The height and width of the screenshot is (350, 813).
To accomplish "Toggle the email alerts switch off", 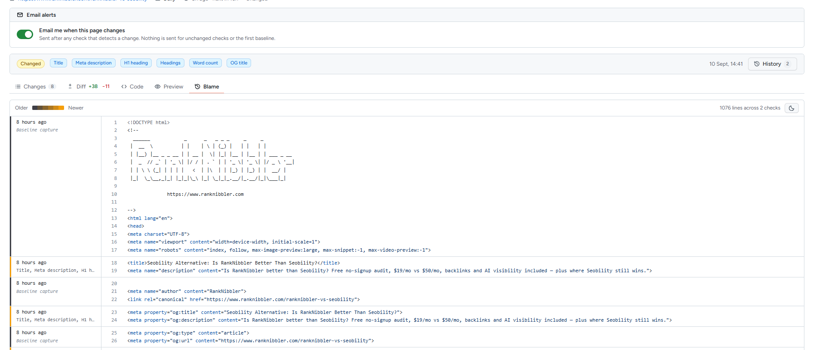I will click(x=25, y=34).
